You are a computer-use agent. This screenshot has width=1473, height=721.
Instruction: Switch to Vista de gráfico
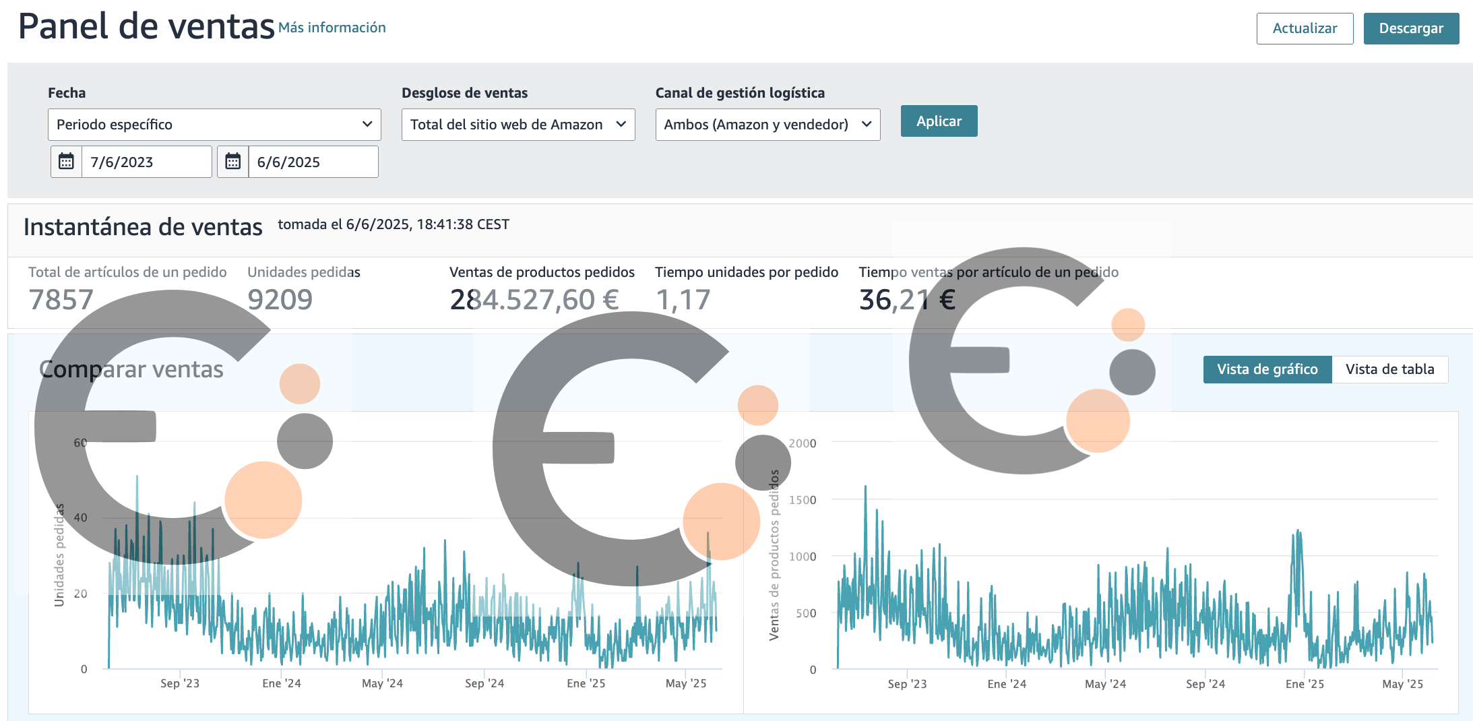[x=1267, y=369]
